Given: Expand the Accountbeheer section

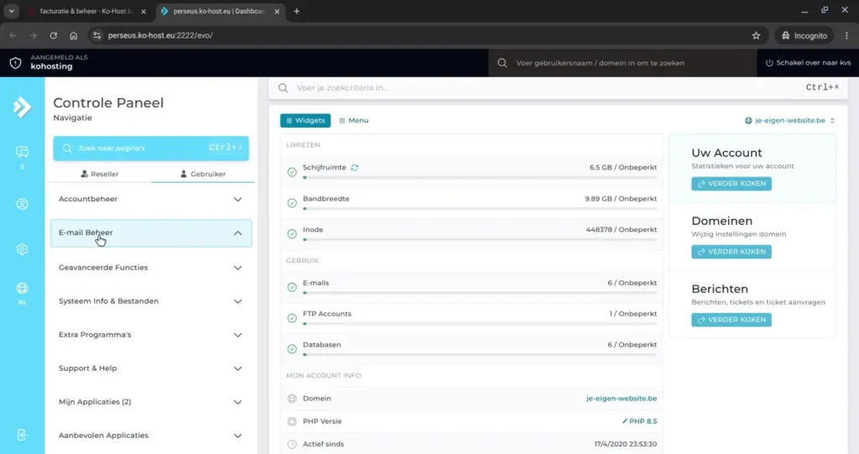Looking at the screenshot, I should pyautogui.click(x=151, y=199).
